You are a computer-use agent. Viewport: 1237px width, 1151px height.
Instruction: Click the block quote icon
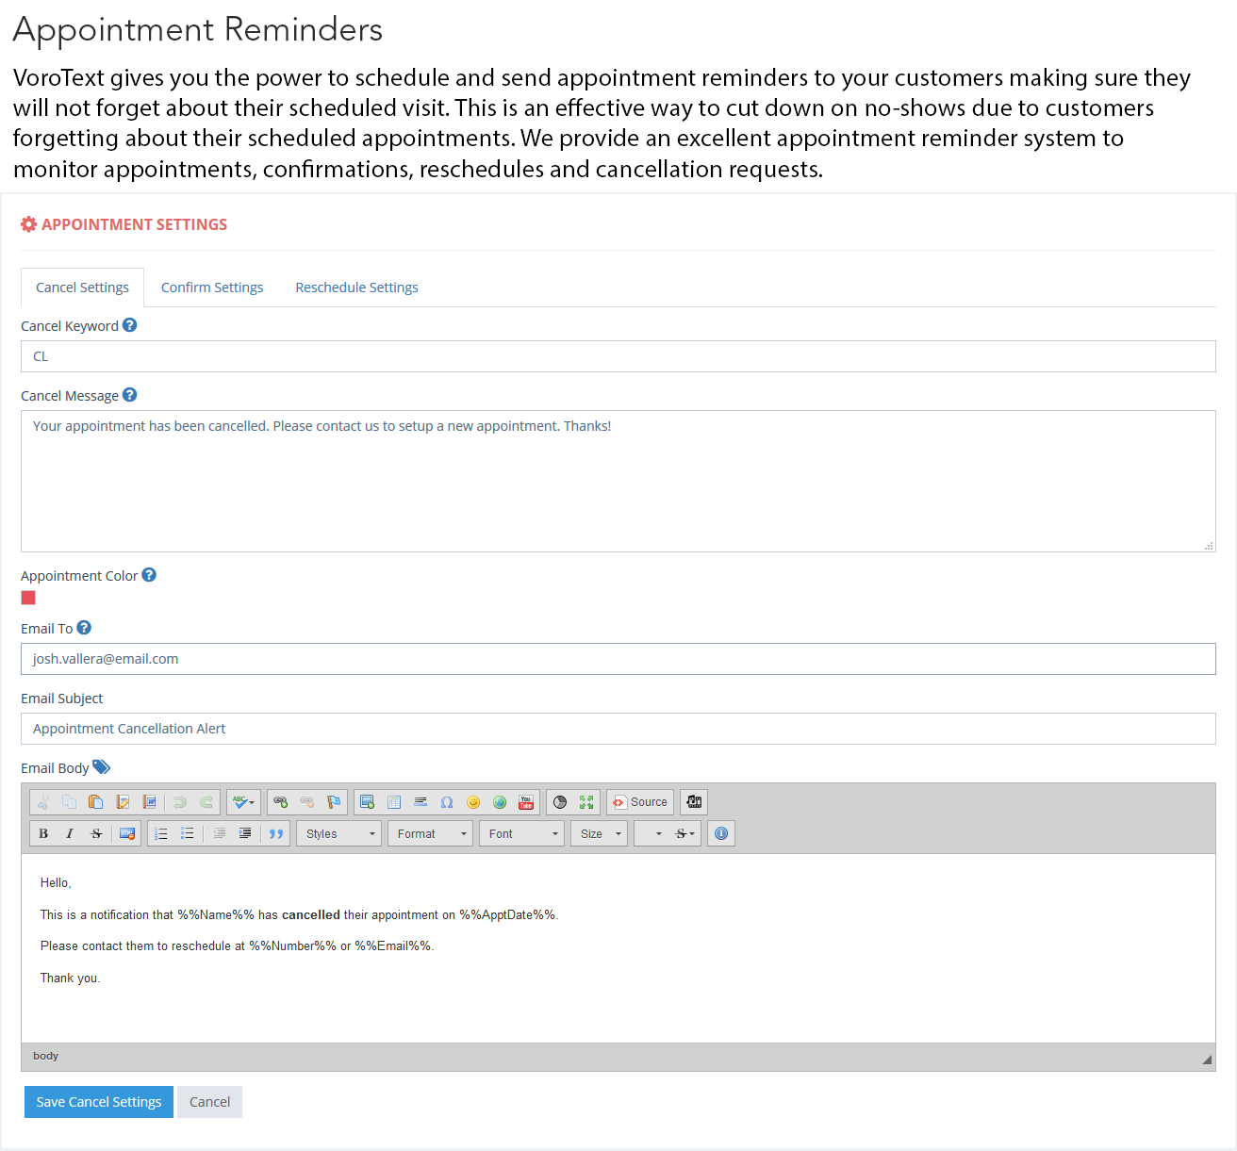(275, 834)
